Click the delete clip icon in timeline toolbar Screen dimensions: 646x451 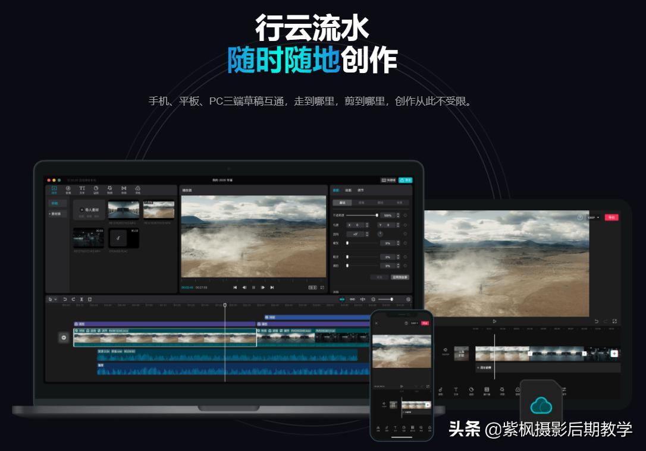point(90,299)
